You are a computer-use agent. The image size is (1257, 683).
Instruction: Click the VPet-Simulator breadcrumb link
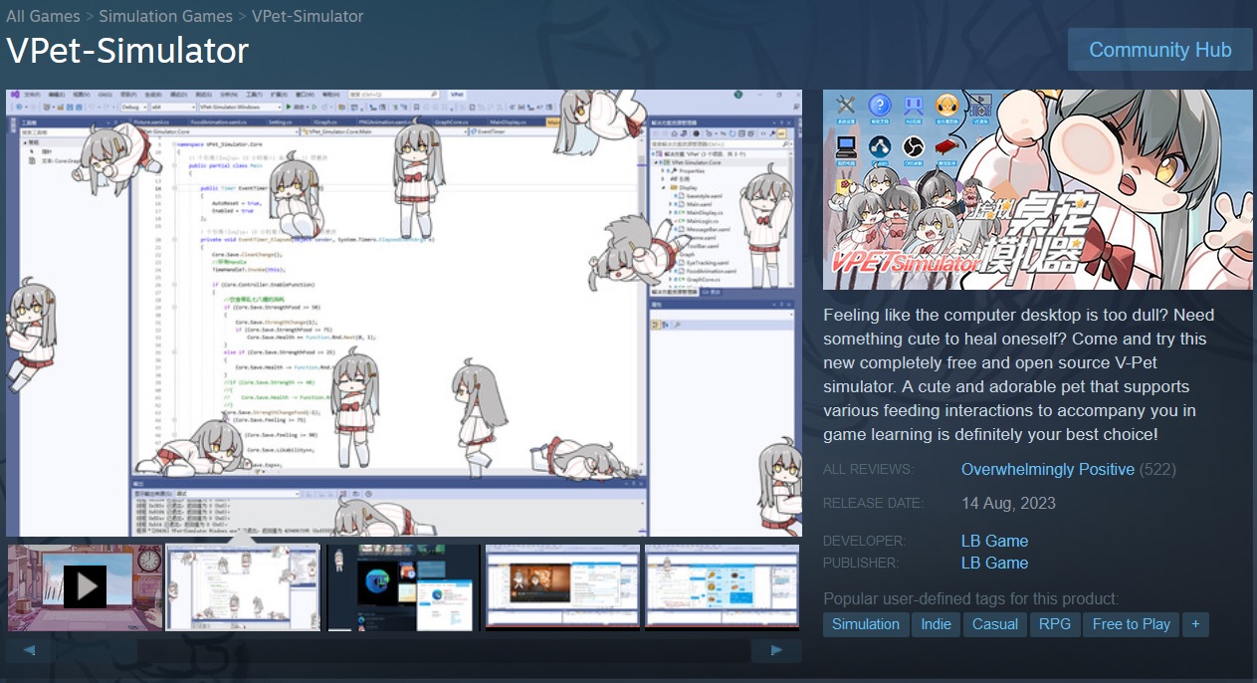coord(308,16)
